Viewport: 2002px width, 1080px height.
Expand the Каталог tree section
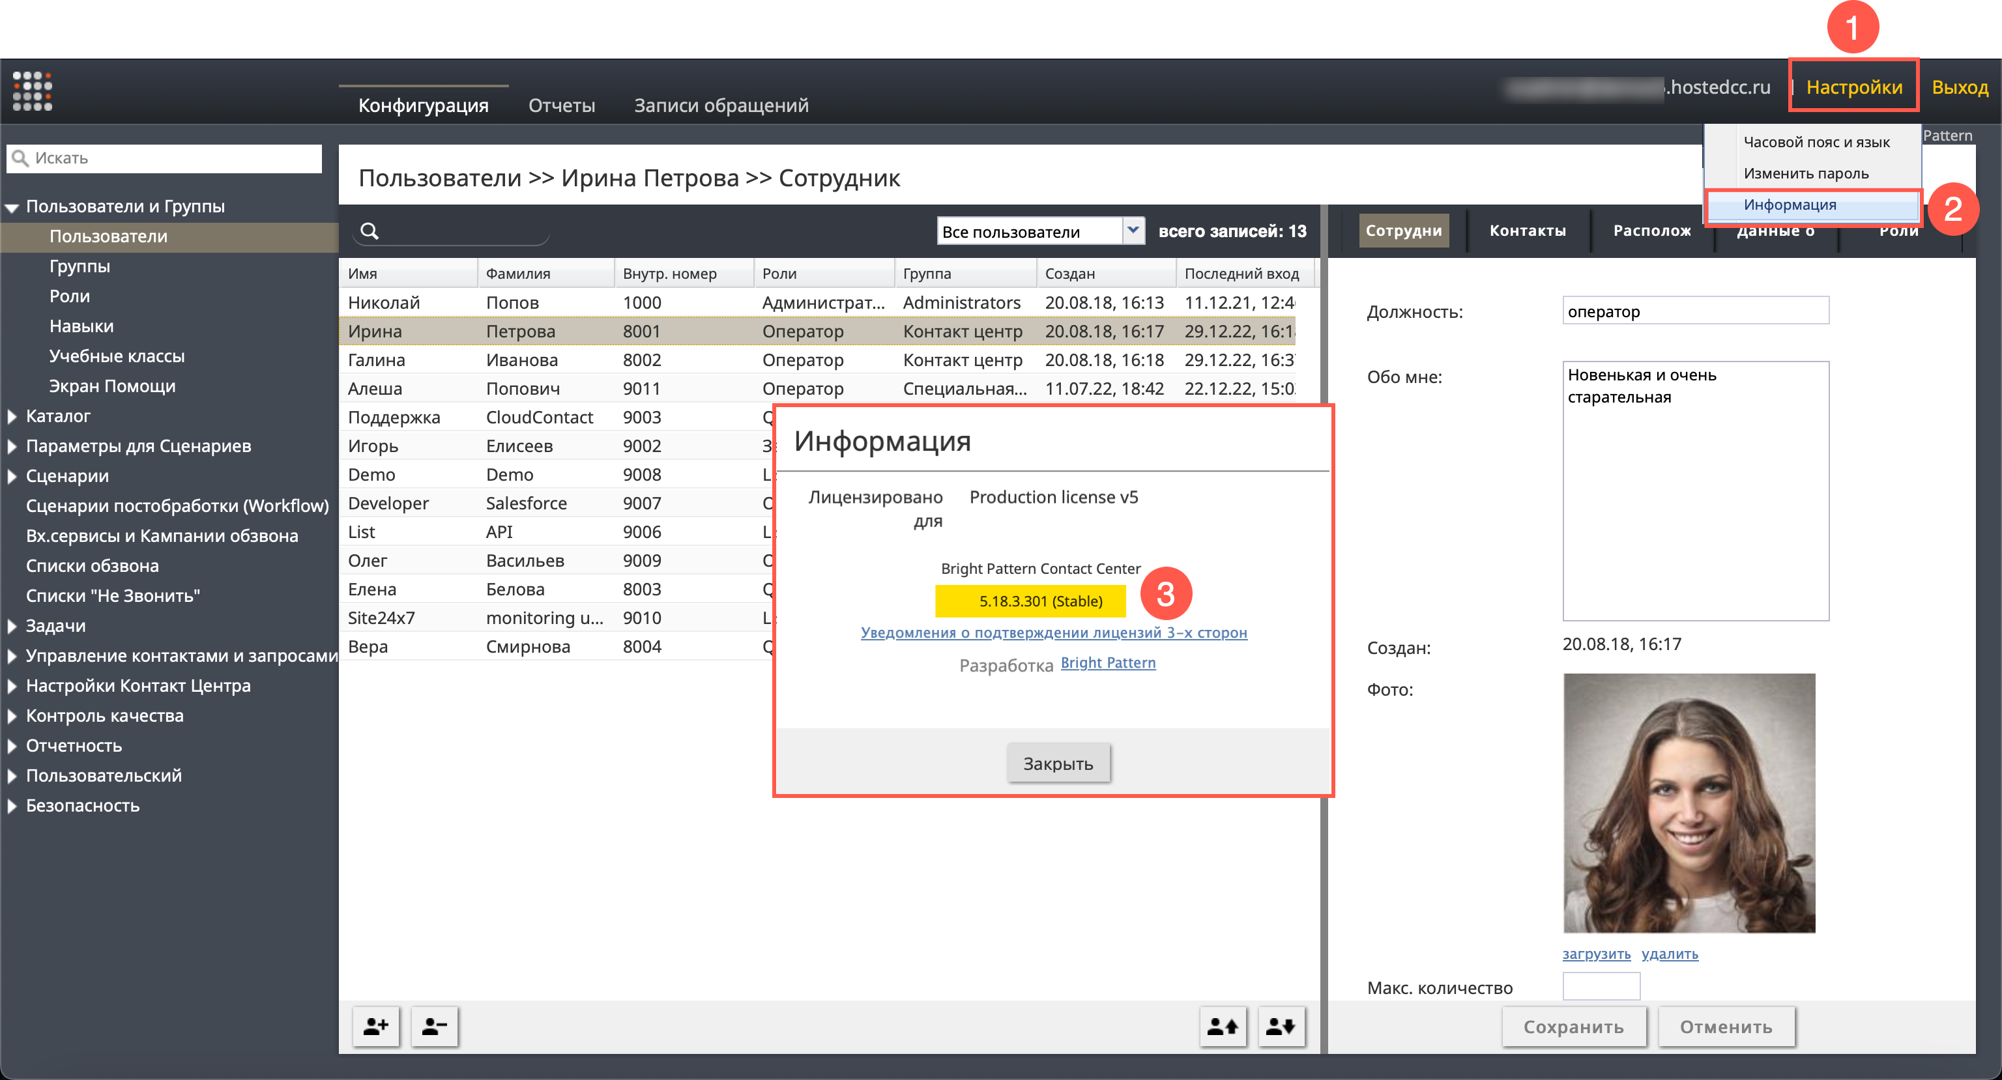pos(12,416)
